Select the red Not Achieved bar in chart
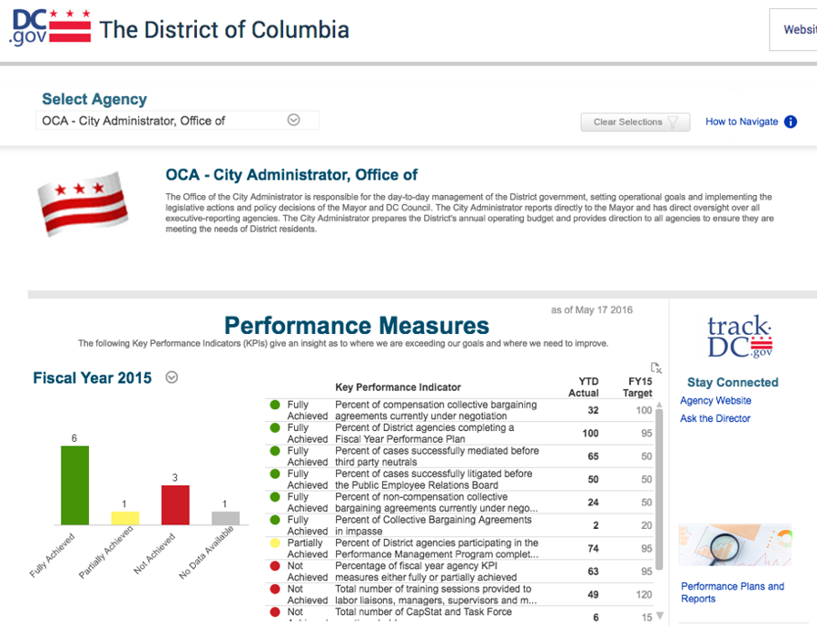 pyautogui.click(x=175, y=504)
